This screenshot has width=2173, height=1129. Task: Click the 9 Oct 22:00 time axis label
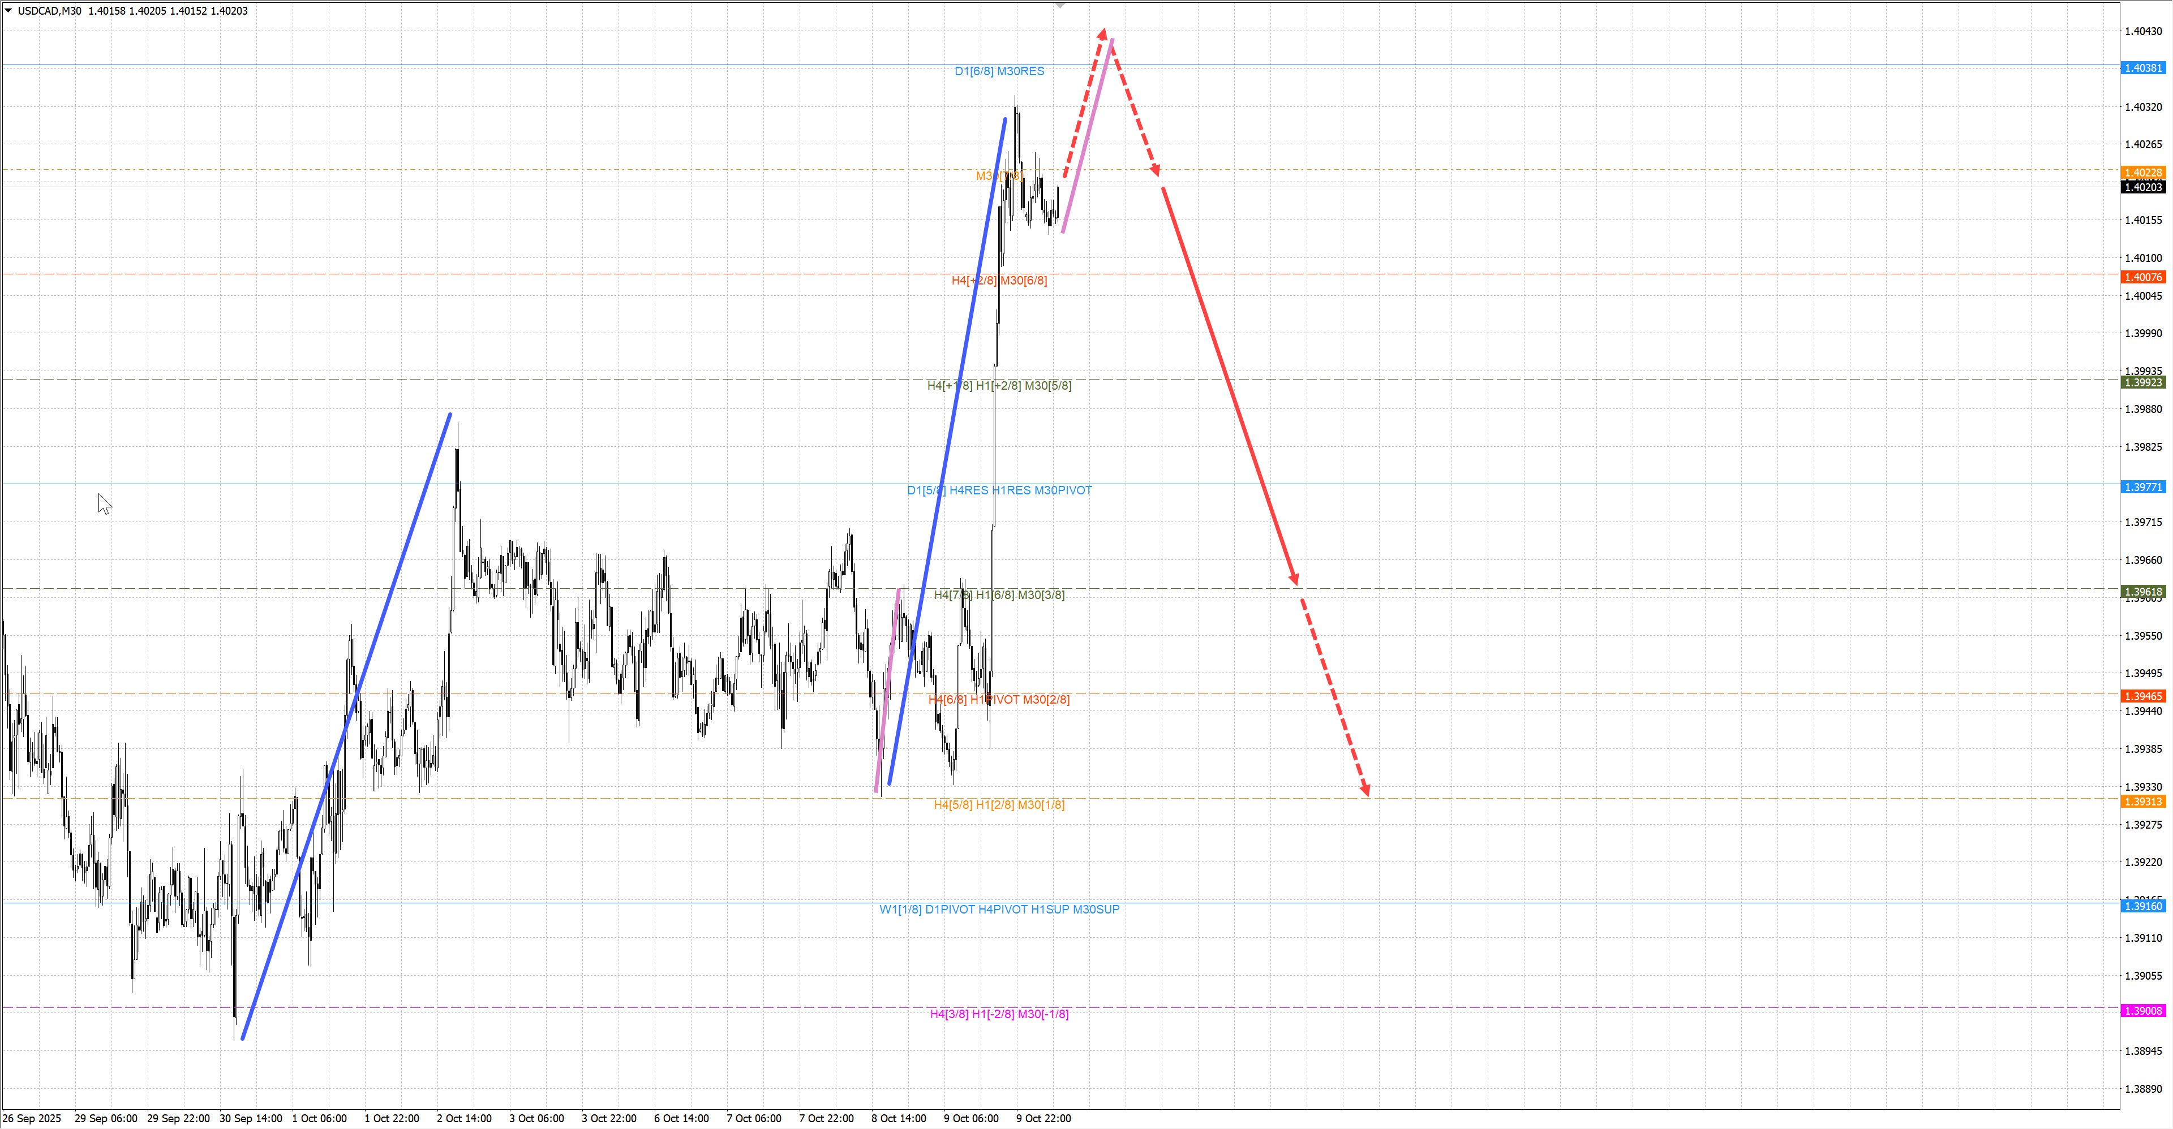click(x=1043, y=1118)
